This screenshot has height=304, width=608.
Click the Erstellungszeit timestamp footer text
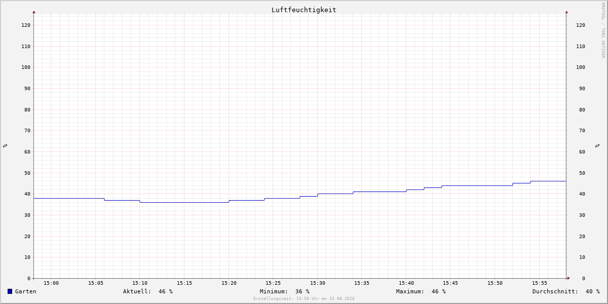click(x=304, y=299)
